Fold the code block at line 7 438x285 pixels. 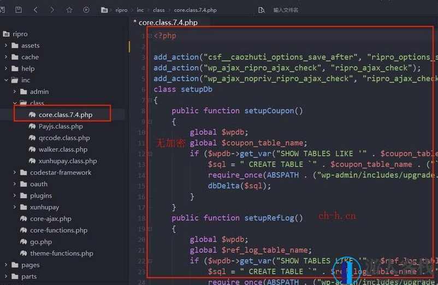coord(150,100)
